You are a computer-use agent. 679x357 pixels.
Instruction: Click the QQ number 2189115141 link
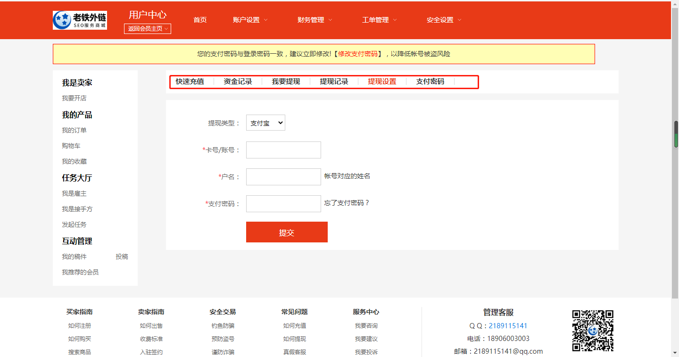pos(508,325)
